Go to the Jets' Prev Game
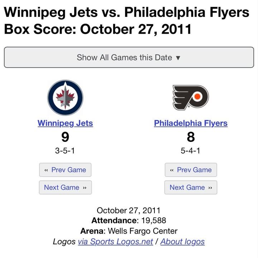This screenshot has width=258, height=258. tap(65, 170)
